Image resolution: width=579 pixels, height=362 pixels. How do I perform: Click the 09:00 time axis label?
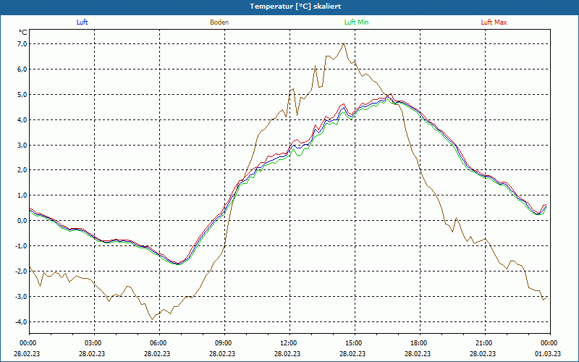point(222,343)
